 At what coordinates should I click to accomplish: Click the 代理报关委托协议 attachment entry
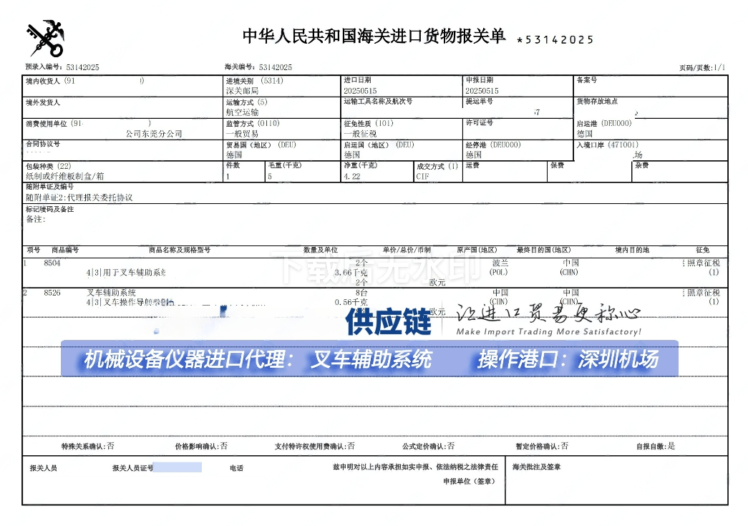pyautogui.click(x=79, y=198)
